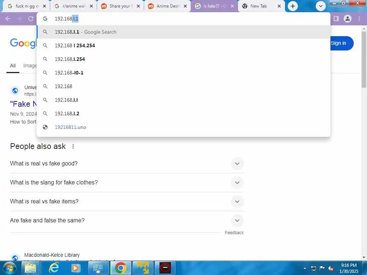This screenshot has height=275, width=367.
Task: Close the 'Share your' Reddit tab
Action: pyautogui.click(x=138, y=6)
